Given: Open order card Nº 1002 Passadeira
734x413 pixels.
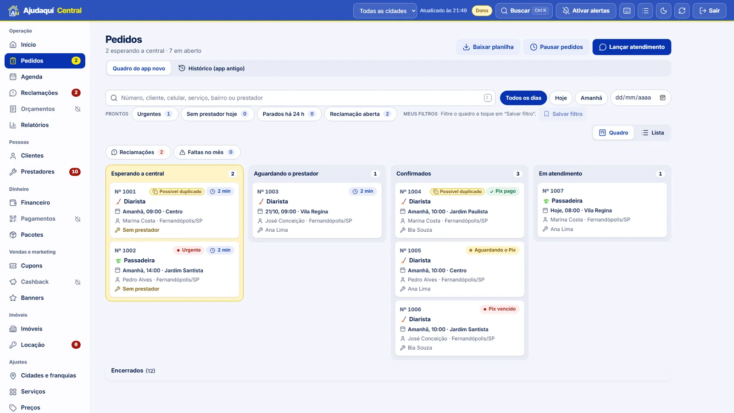Looking at the screenshot, I should coord(174,269).
